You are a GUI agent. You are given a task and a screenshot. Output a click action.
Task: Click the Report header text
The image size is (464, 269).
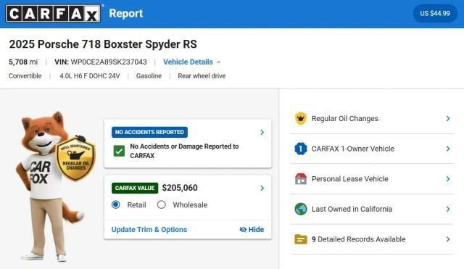pyautogui.click(x=126, y=13)
